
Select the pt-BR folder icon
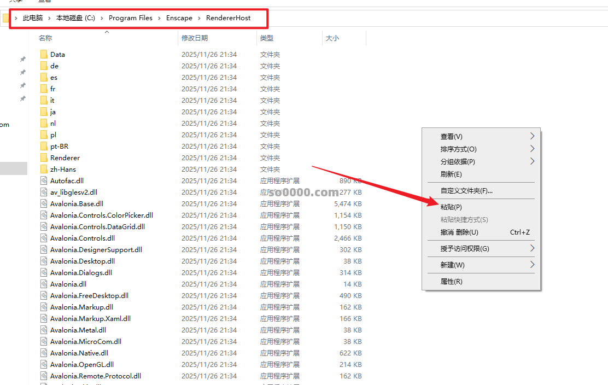[44, 146]
